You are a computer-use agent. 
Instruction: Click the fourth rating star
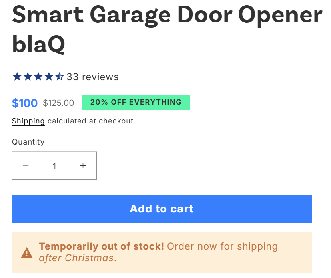point(49,77)
